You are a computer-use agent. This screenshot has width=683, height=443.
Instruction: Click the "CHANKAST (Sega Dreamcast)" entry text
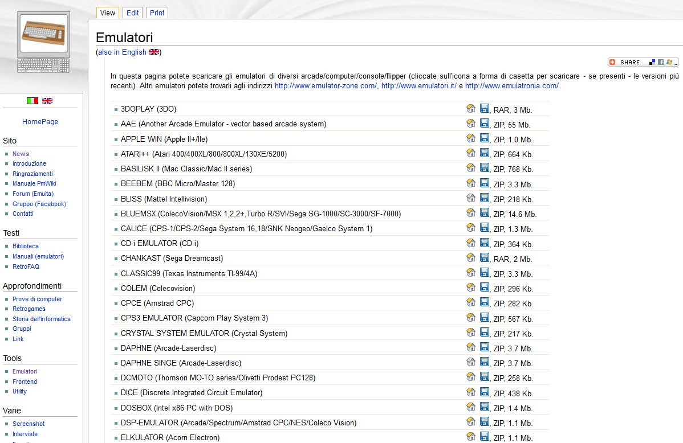point(172,258)
